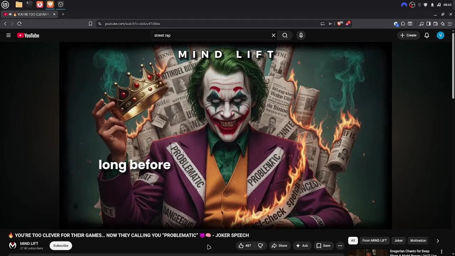455x256 pixels.
Task: Open the Brave Shields lion icon
Action: pyautogui.click(x=339, y=23)
